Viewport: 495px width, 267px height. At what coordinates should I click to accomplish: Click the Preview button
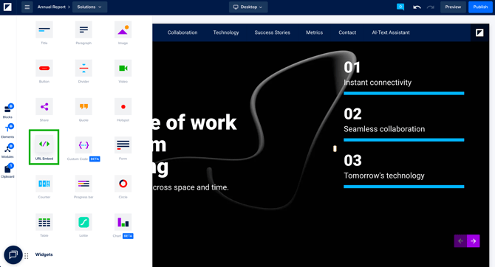point(453,7)
